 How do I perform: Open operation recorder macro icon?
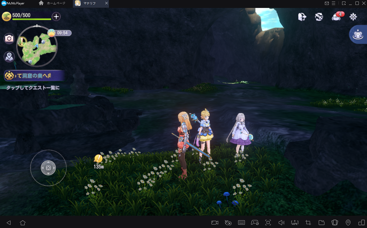[x=228, y=223]
